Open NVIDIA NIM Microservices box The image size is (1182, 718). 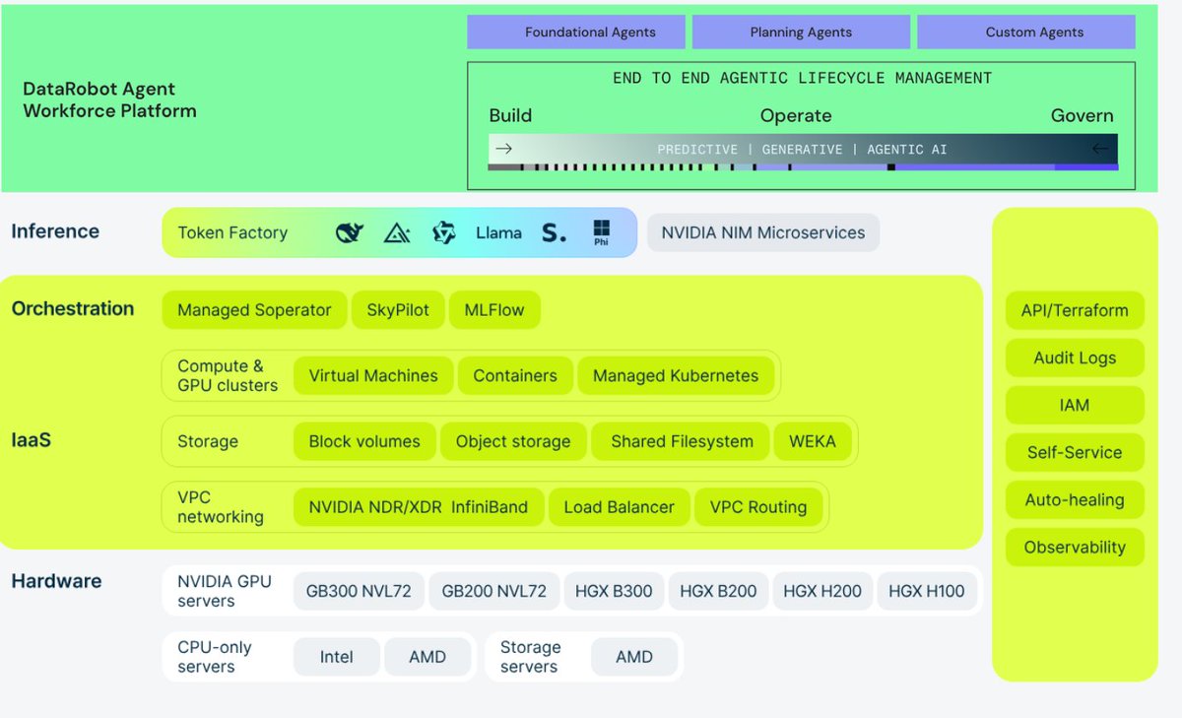[x=763, y=233]
